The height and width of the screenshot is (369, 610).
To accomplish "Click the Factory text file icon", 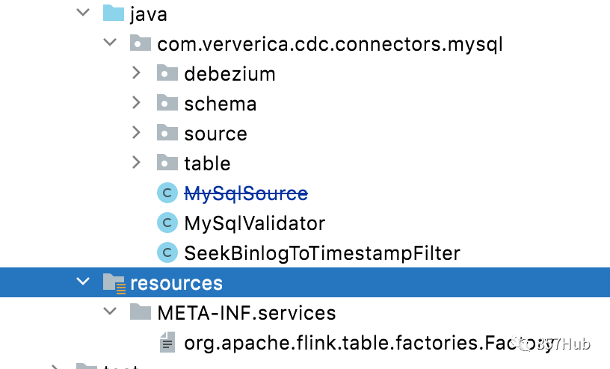I will pos(167,342).
